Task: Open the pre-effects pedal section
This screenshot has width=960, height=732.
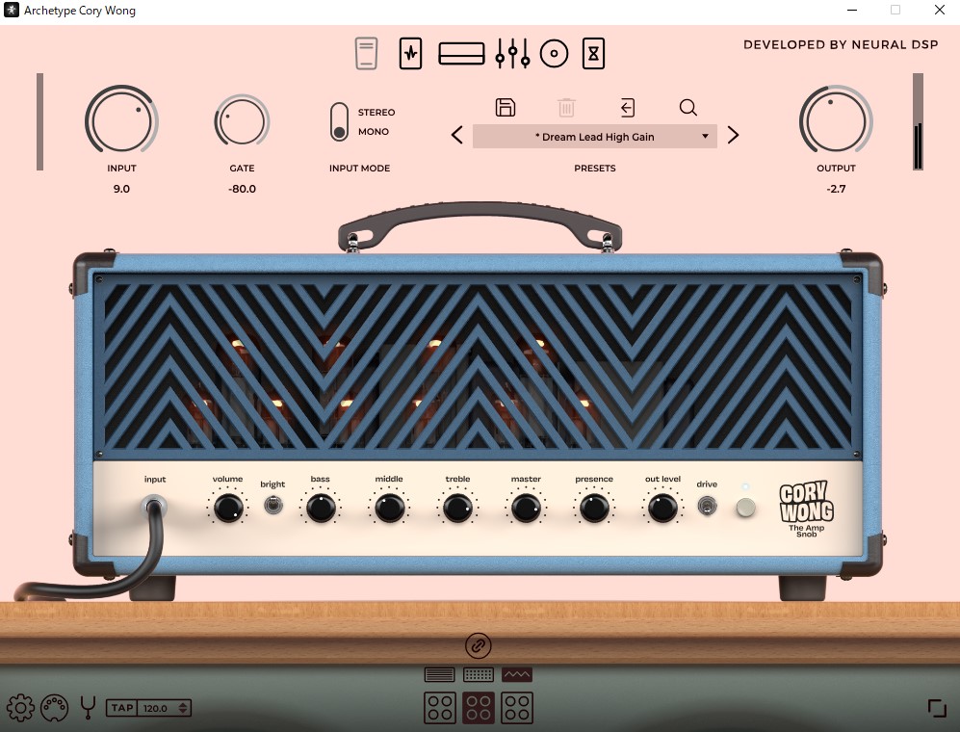Action: click(x=366, y=53)
